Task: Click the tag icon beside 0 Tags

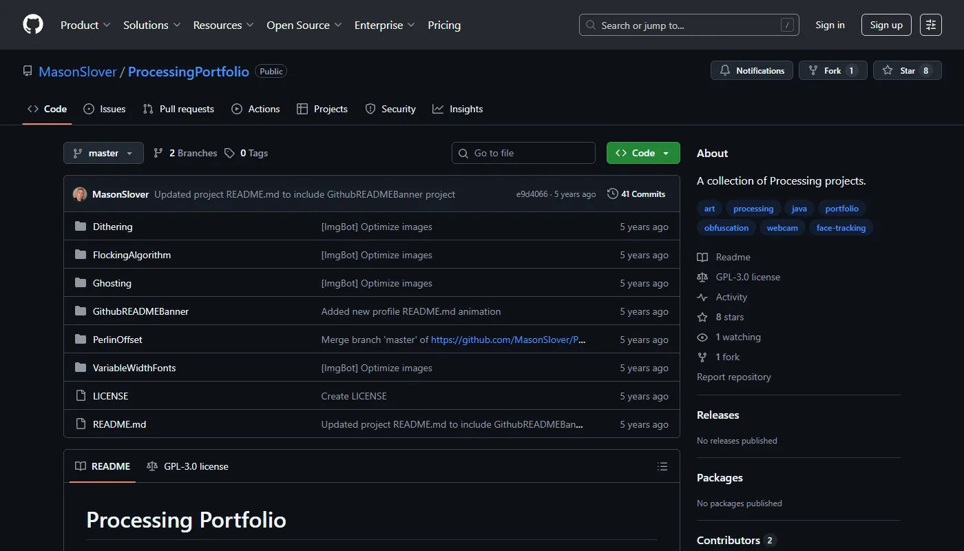Action: pyautogui.click(x=230, y=153)
